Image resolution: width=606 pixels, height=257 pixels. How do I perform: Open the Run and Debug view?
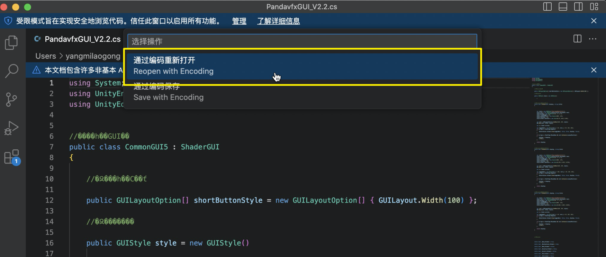[x=11, y=128]
